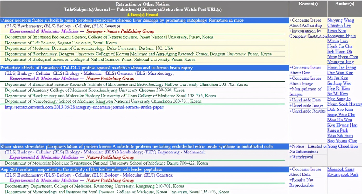Open author link Sung-Woo Cho
Screen dimensions: 362x194
341,114
